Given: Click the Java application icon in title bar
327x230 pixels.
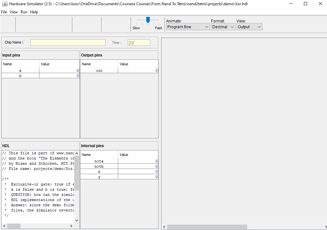Looking at the screenshot, I should [x=5, y=4].
